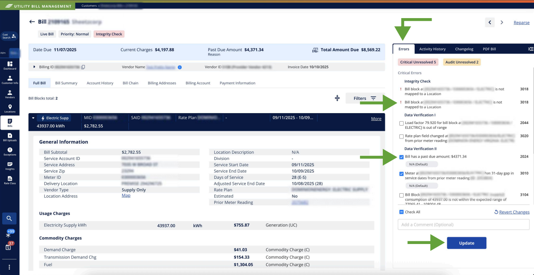The height and width of the screenshot is (275, 534).
Task: Check the Rate plan field changed checkbox
Action: coord(401,136)
